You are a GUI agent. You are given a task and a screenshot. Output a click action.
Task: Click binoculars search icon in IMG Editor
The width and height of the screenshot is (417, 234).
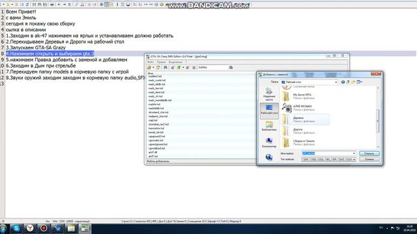tap(231, 68)
